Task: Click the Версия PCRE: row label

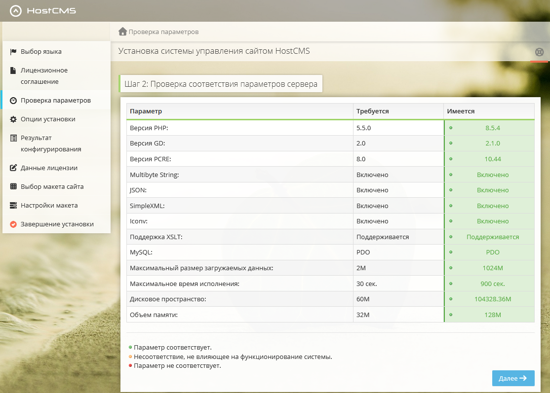Action: click(x=151, y=159)
